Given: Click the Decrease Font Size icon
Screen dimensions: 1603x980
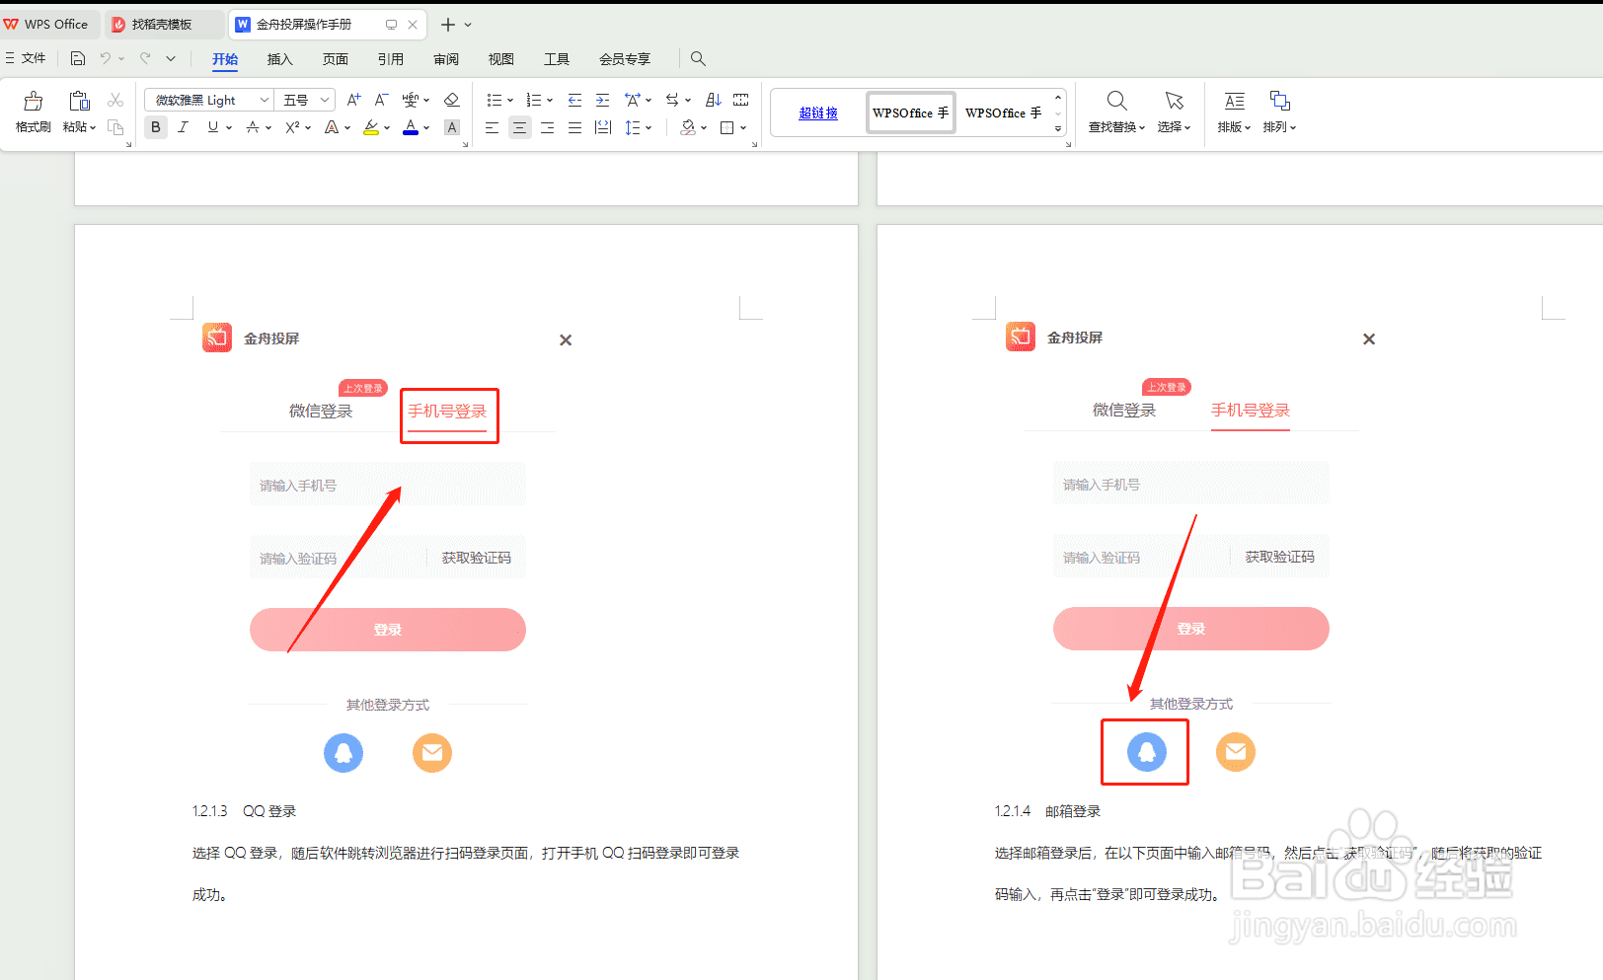Looking at the screenshot, I should [x=380, y=99].
